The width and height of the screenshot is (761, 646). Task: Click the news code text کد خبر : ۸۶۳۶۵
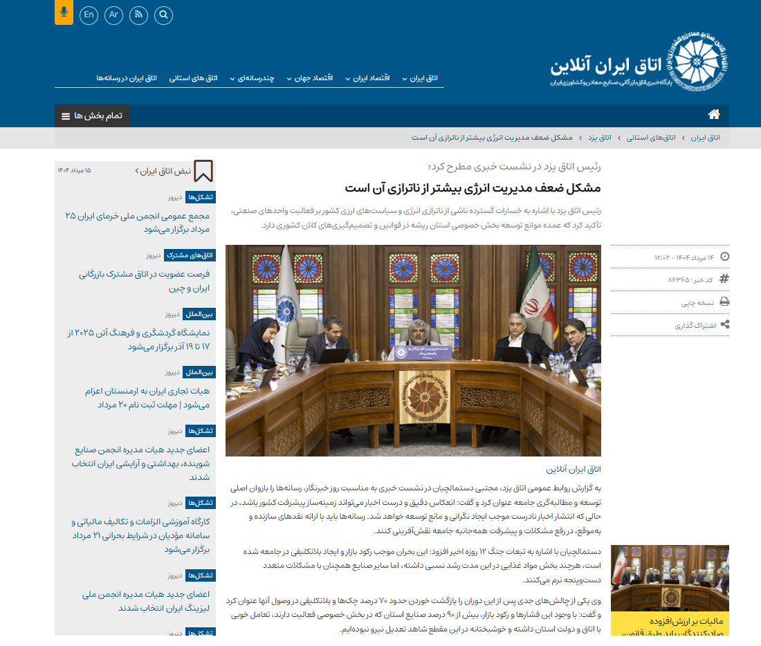pos(690,280)
